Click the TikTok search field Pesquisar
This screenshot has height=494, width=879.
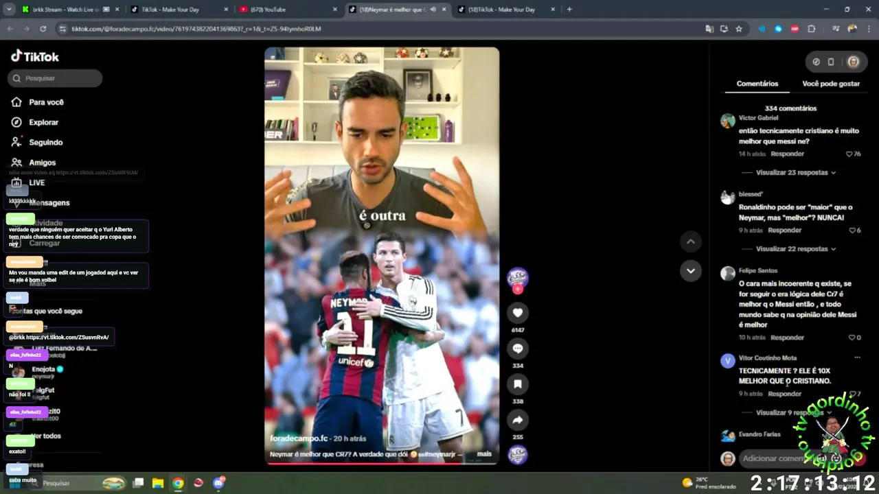[x=56, y=78]
